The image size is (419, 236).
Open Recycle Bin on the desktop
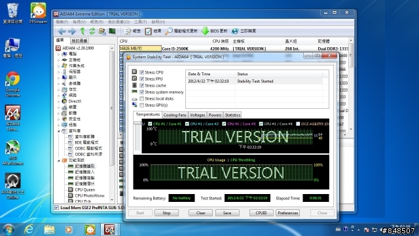(12, 13)
